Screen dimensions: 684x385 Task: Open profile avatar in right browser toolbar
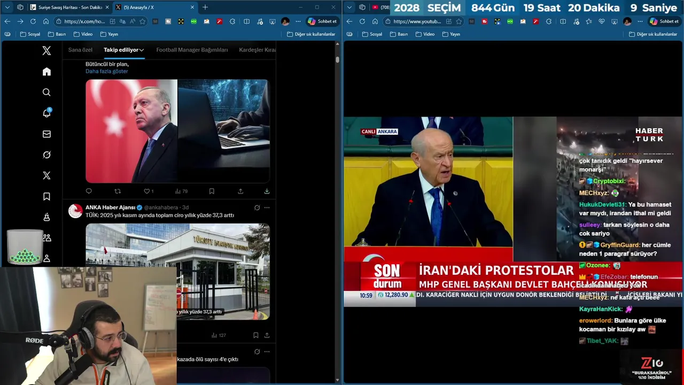pos(627,21)
